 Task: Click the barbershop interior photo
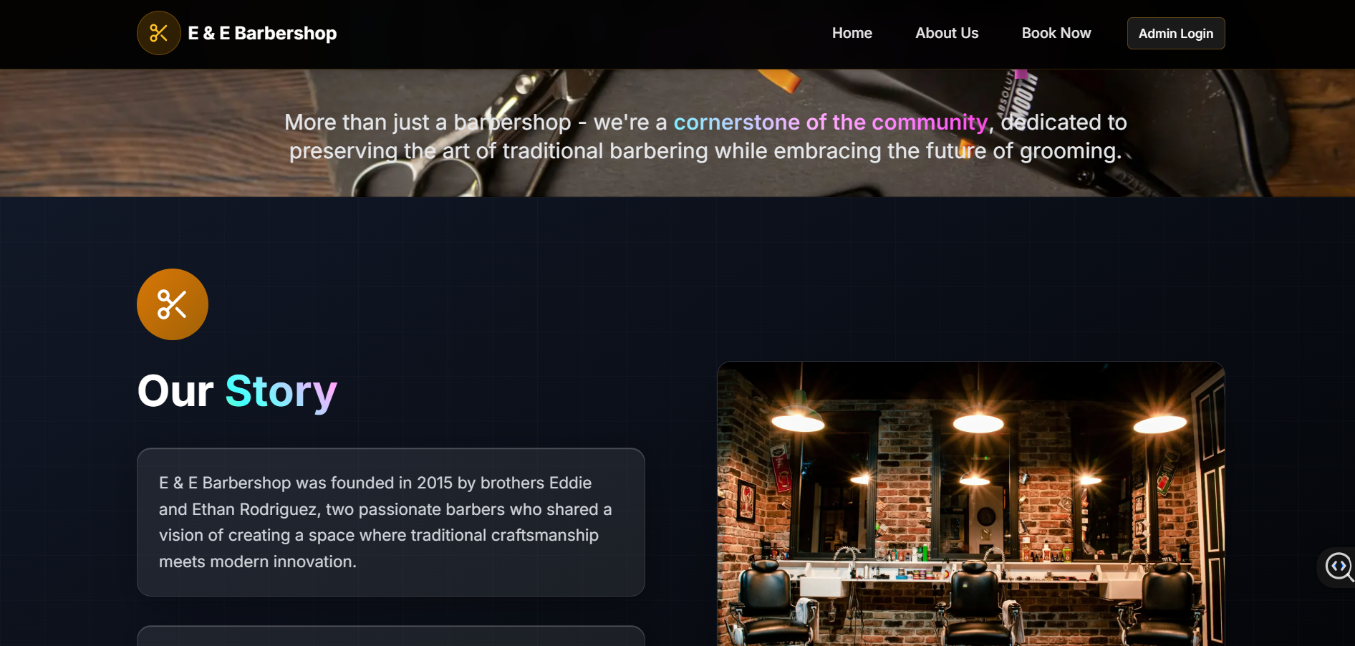(971, 504)
